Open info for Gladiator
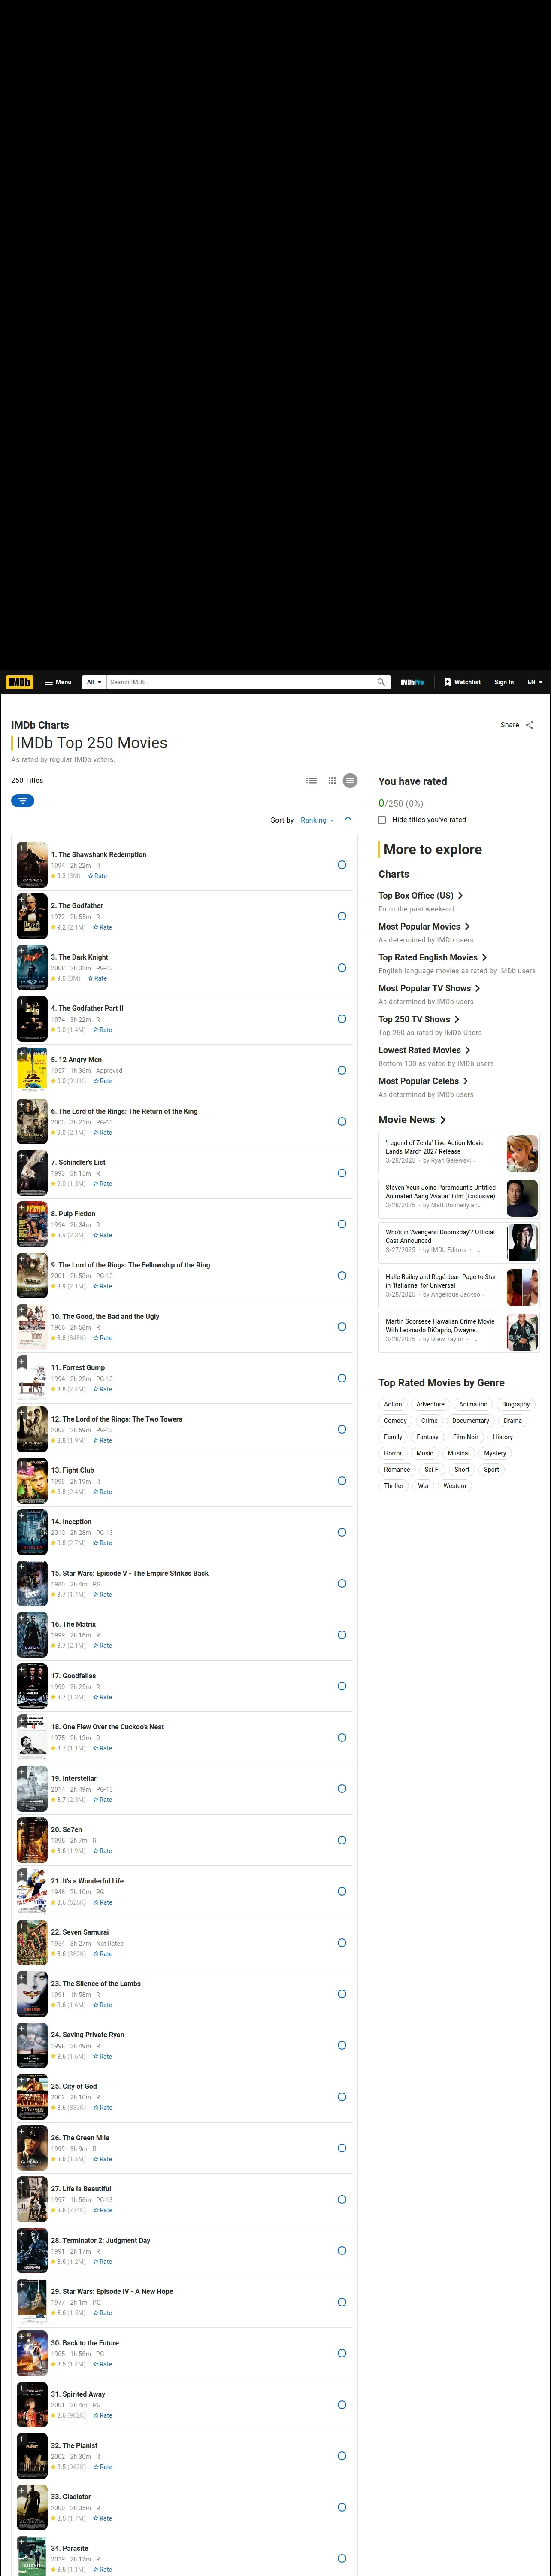The height and width of the screenshot is (2576, 551). tap(342, 2507)
